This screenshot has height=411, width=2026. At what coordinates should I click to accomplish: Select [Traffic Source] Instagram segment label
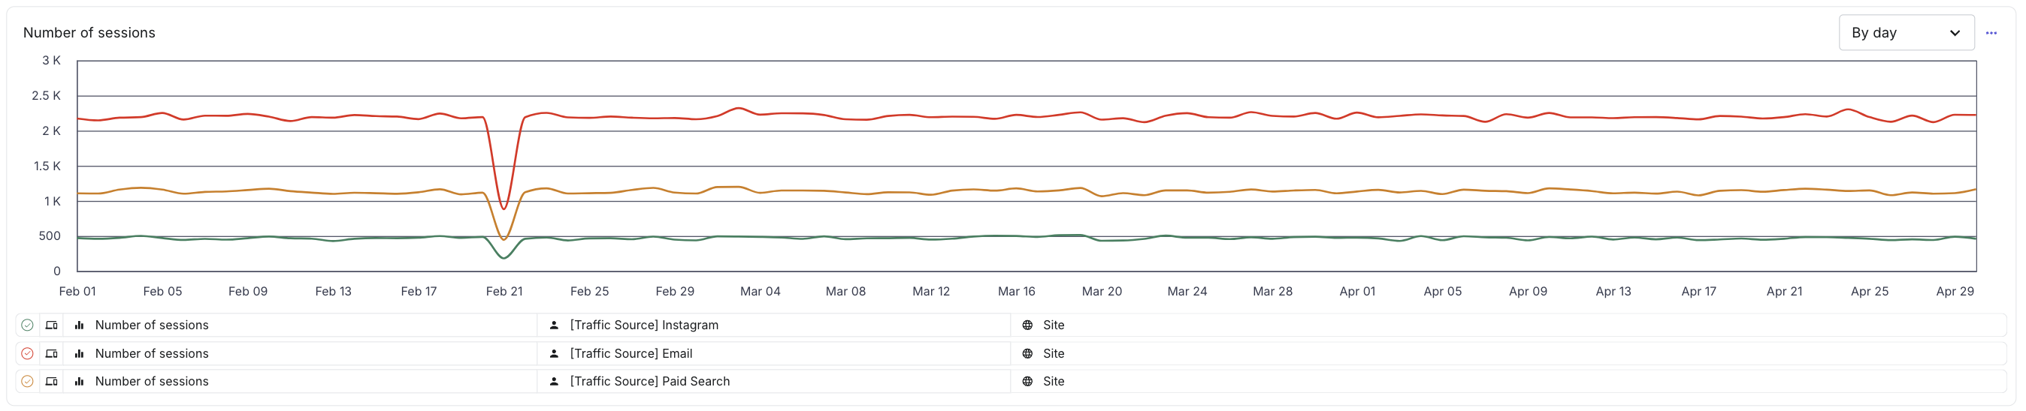644,325
